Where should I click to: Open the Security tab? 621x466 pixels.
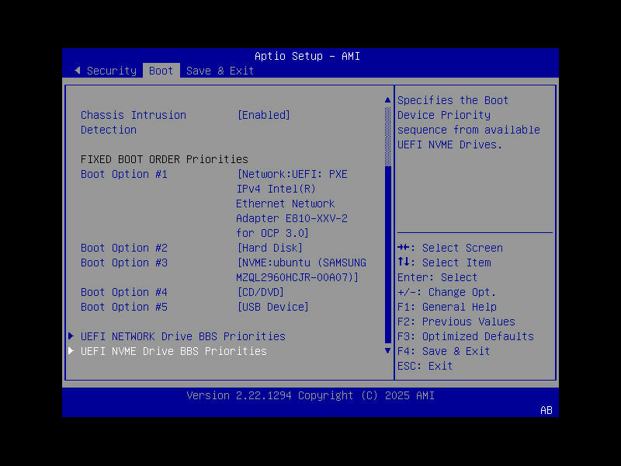(x=111, y=71)
